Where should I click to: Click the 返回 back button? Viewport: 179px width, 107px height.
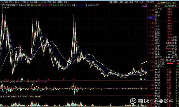[x=152, y=2]
